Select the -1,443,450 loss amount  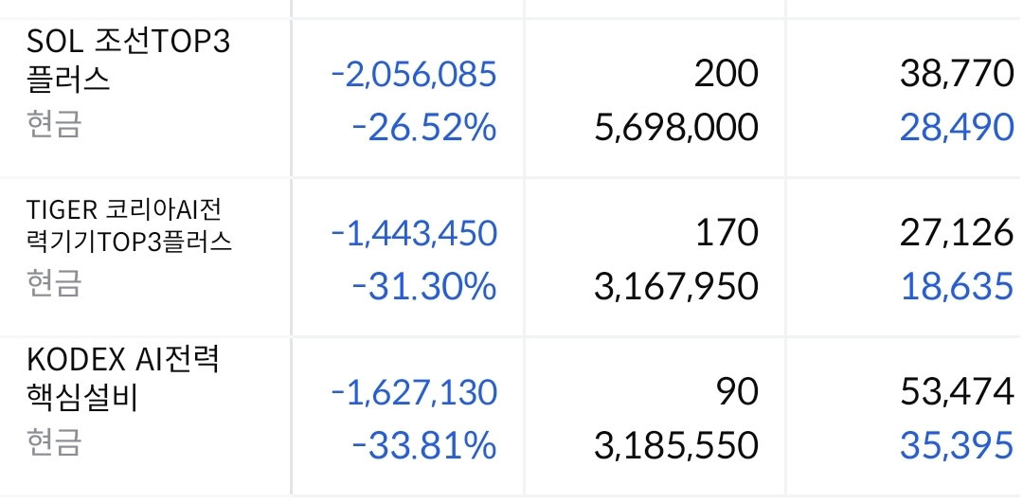(x=414, y=234)
